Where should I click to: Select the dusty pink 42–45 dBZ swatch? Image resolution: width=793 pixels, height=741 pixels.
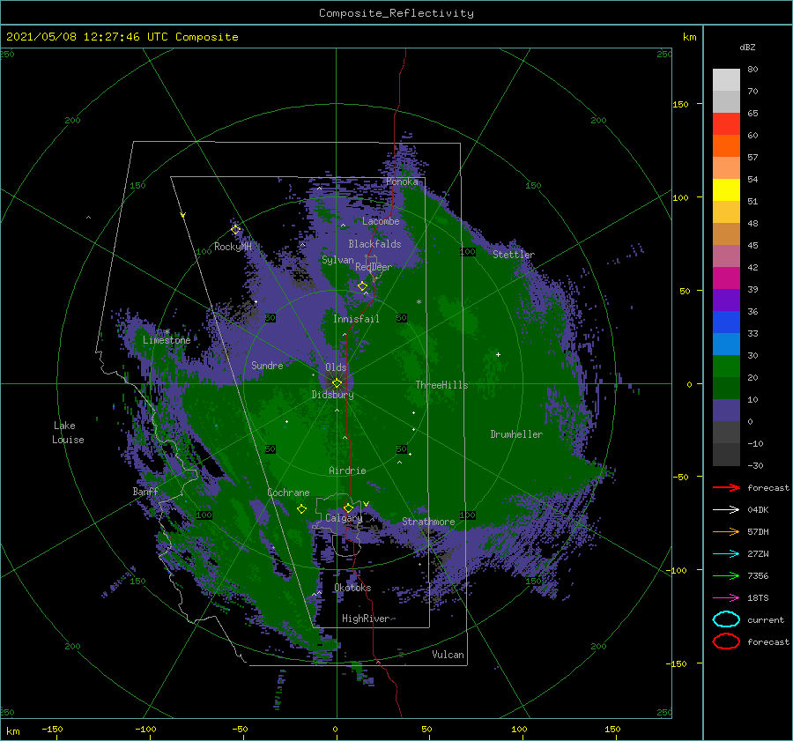[x=726, y=256]
